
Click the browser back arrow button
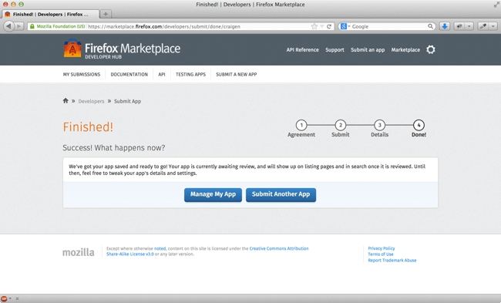[x=8, y=26]
